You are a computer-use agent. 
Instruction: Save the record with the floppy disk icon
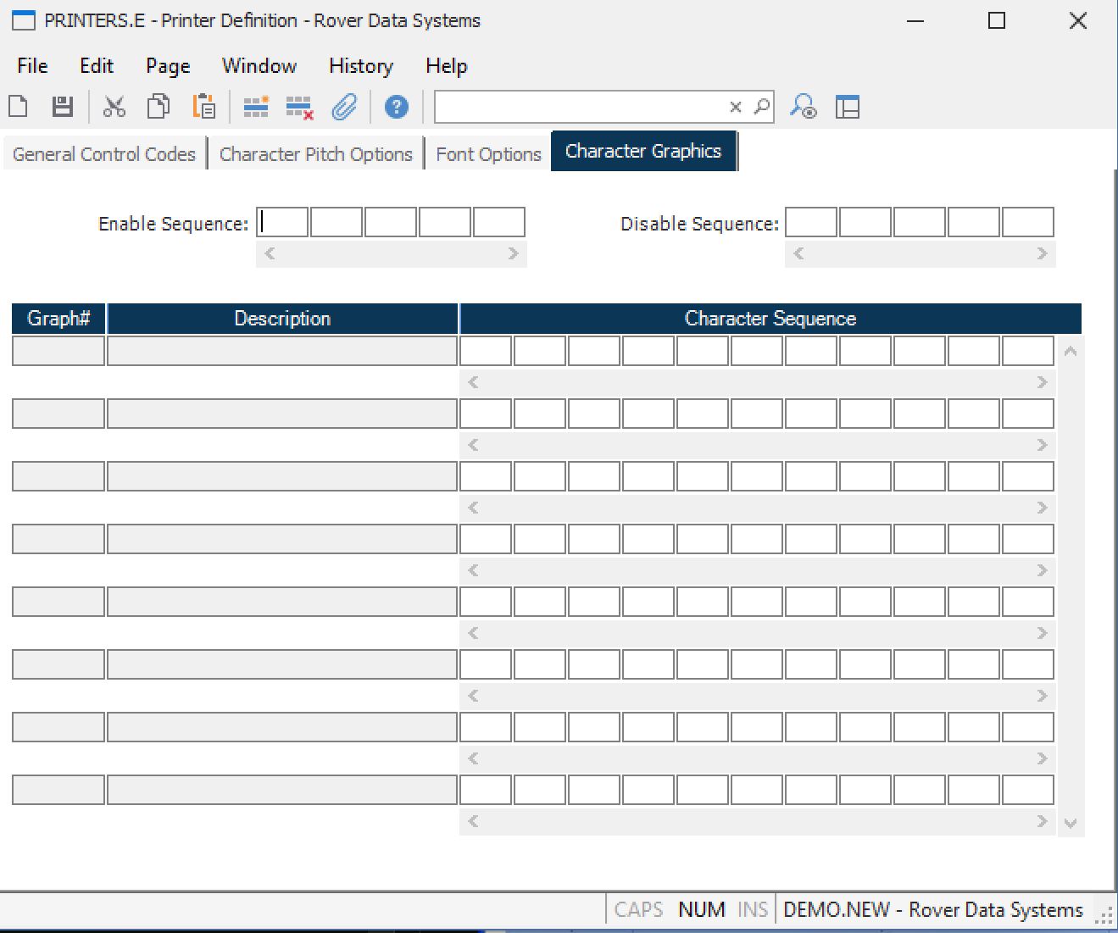click(63, 107)
